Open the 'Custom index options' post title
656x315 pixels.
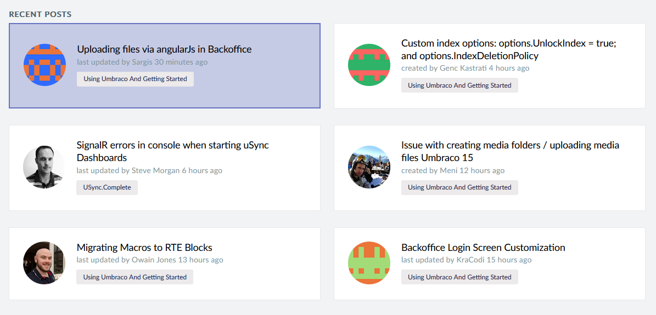[x=508, y=49]
